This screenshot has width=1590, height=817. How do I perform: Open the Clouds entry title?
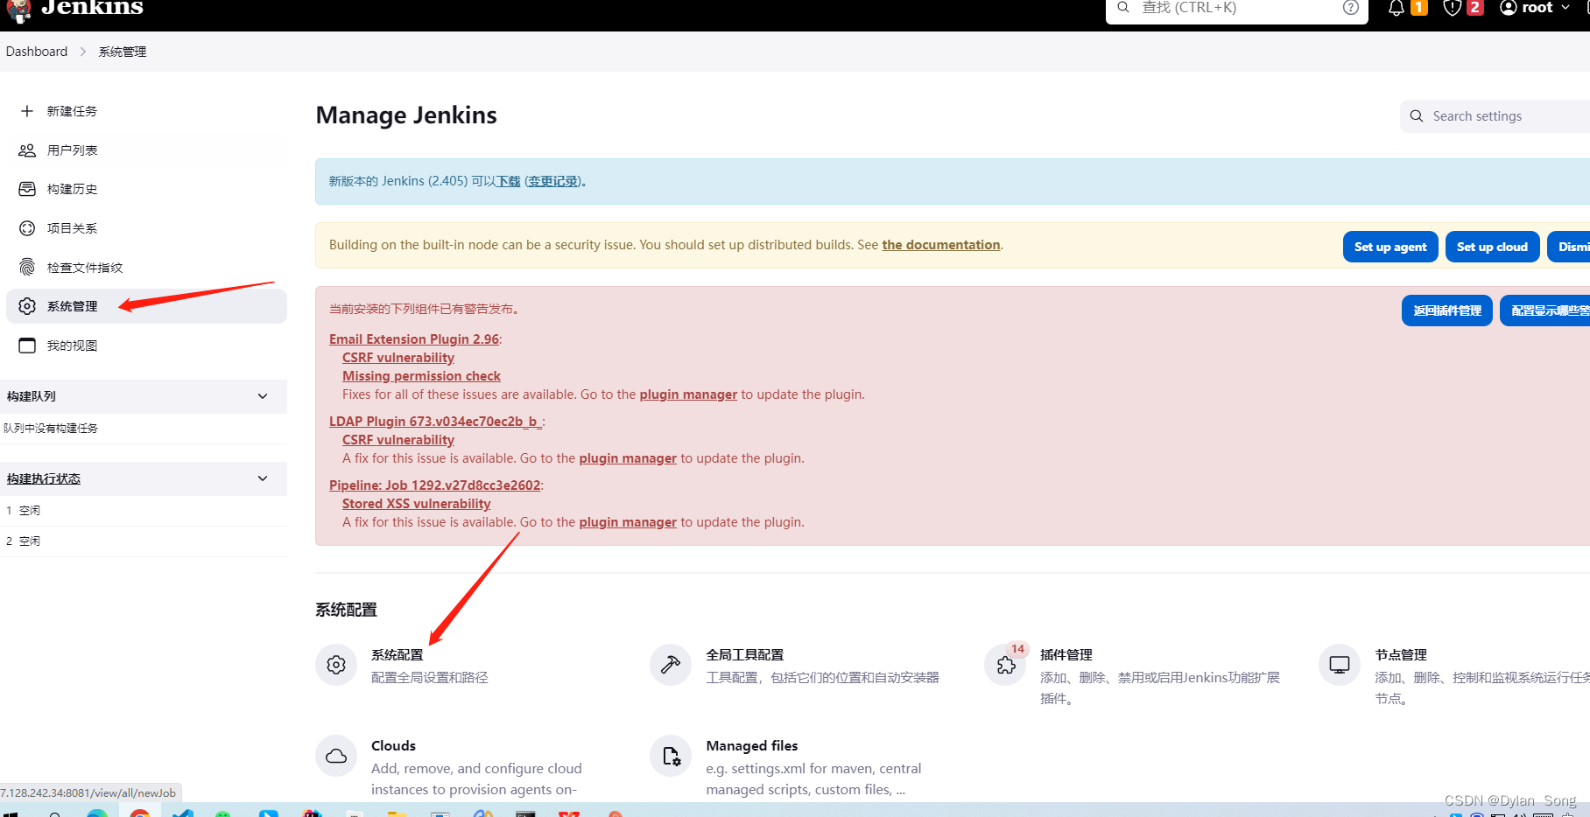tap(393, 746)
